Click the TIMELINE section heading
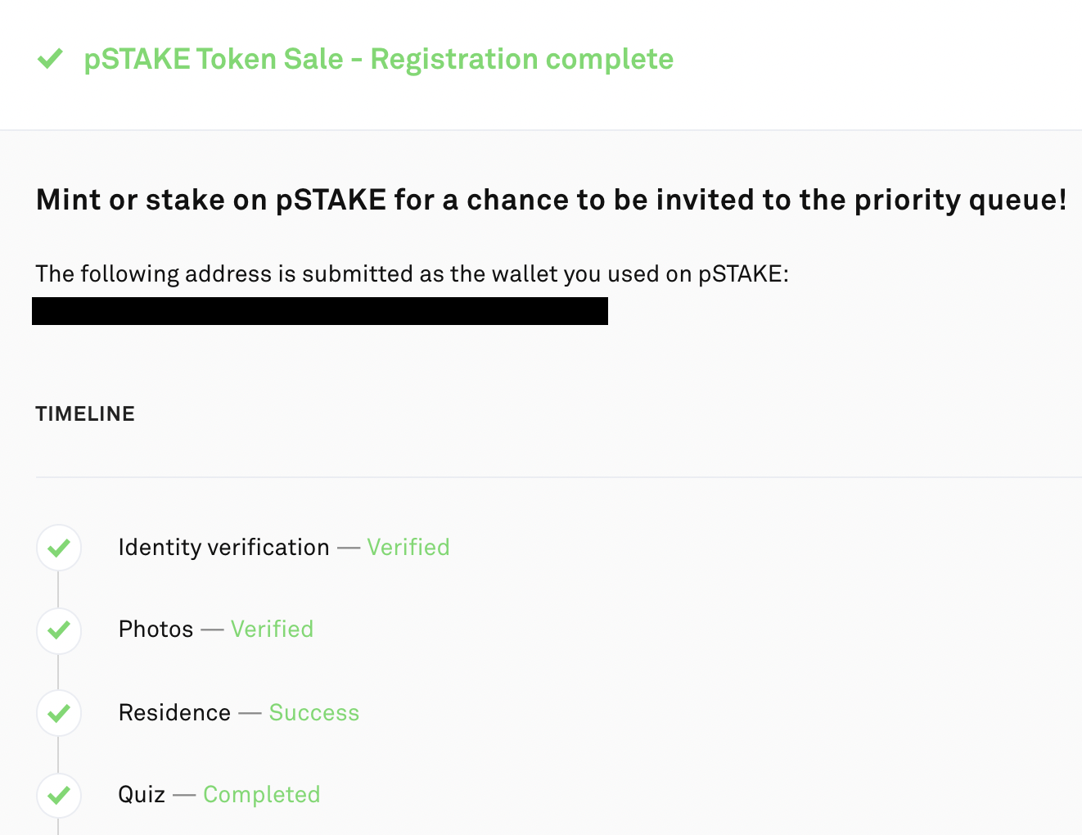 point(85,413)
